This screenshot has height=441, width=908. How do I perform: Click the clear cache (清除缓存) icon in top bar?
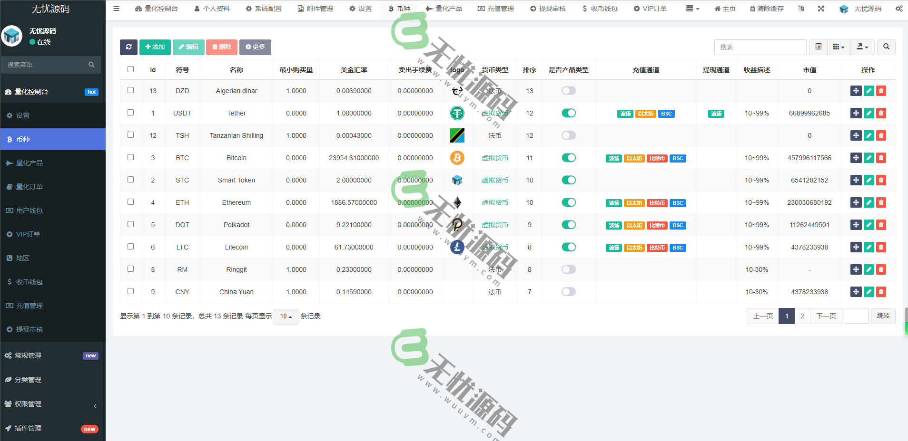tap(766, 9)
